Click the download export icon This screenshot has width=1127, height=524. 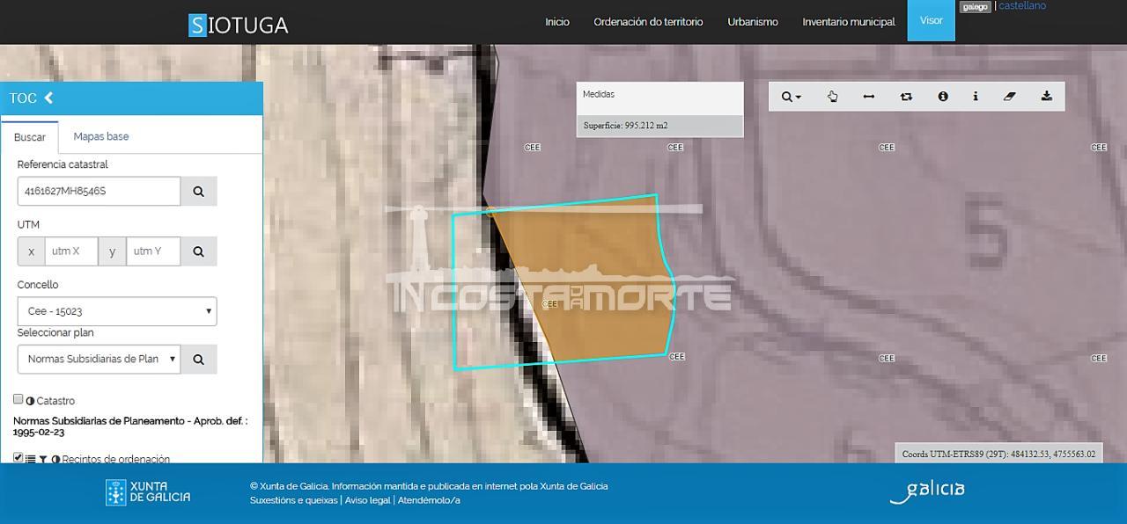click(x=1047, y=97)
